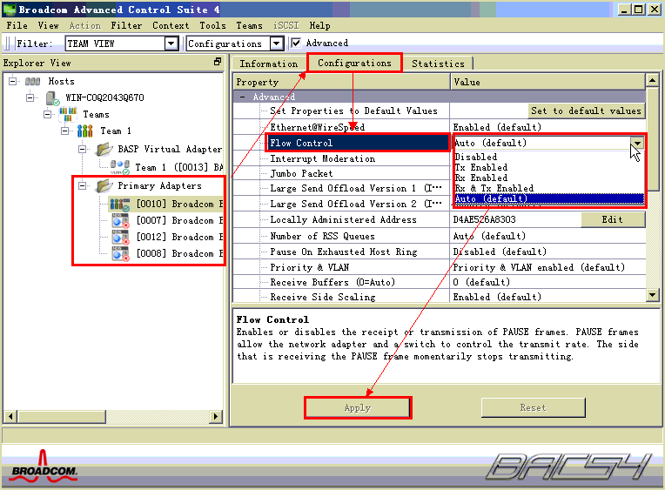665x490 pixels.
Task: Toggle the Advanced checkbox
Action: click(x=296, y=43)
